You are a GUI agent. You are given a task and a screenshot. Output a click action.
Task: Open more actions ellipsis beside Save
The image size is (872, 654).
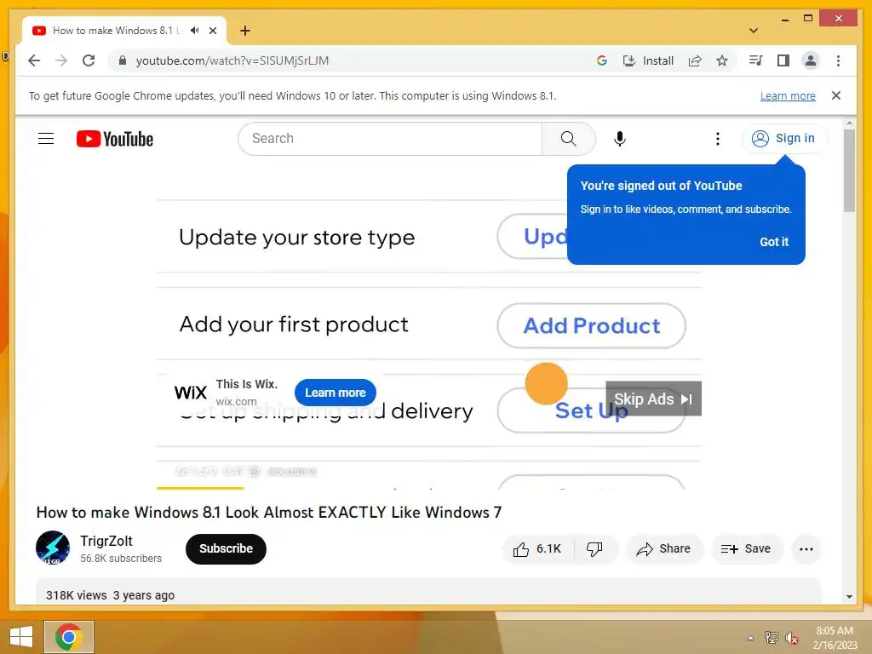click(x=806, y=549)
